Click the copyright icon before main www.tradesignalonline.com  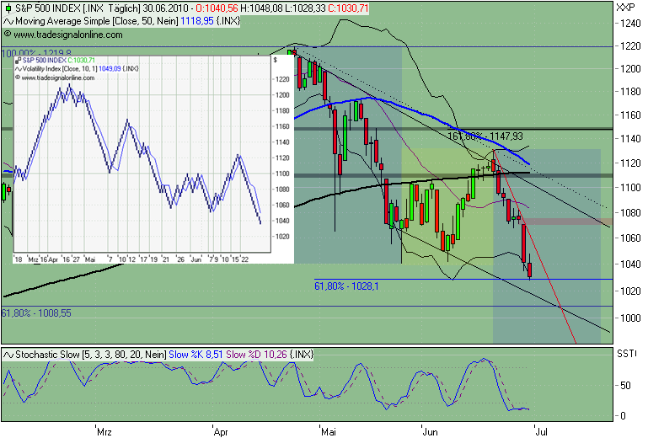point(8,35)
